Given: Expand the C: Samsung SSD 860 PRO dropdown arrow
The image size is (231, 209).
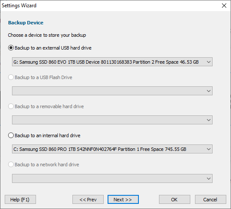Looking at the screenshot, I should (209, 149).
